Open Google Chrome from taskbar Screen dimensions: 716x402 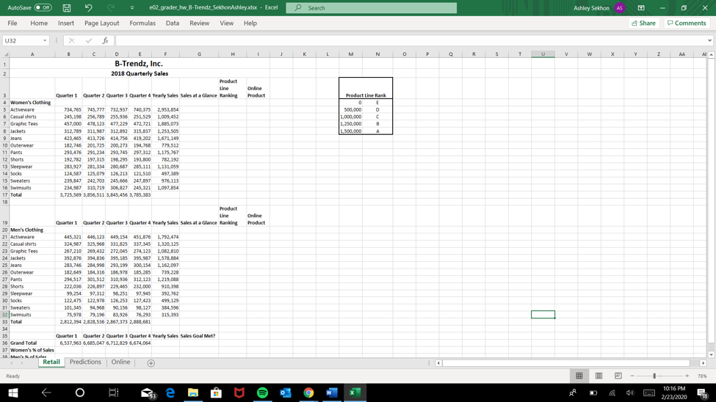pyautogui.click(x=308, y=393)
